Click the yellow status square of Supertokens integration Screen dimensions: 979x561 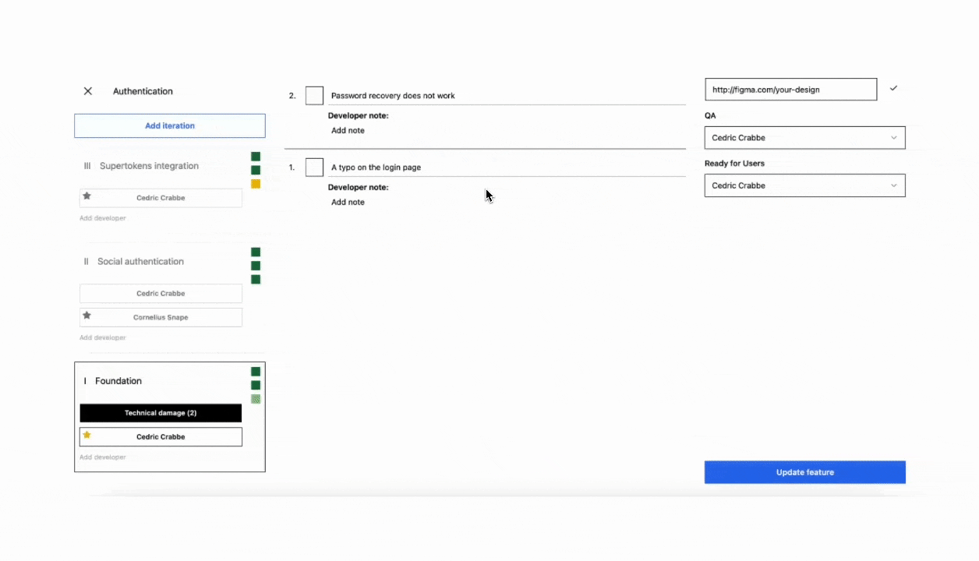[x=256, y=184]
